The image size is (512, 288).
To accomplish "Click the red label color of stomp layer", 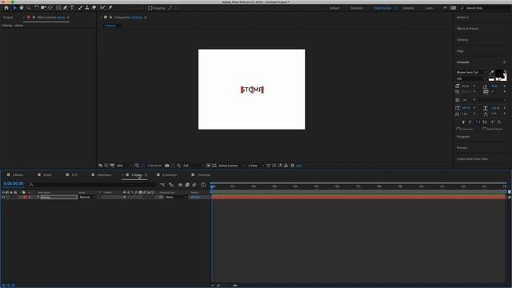I will 25,198.
